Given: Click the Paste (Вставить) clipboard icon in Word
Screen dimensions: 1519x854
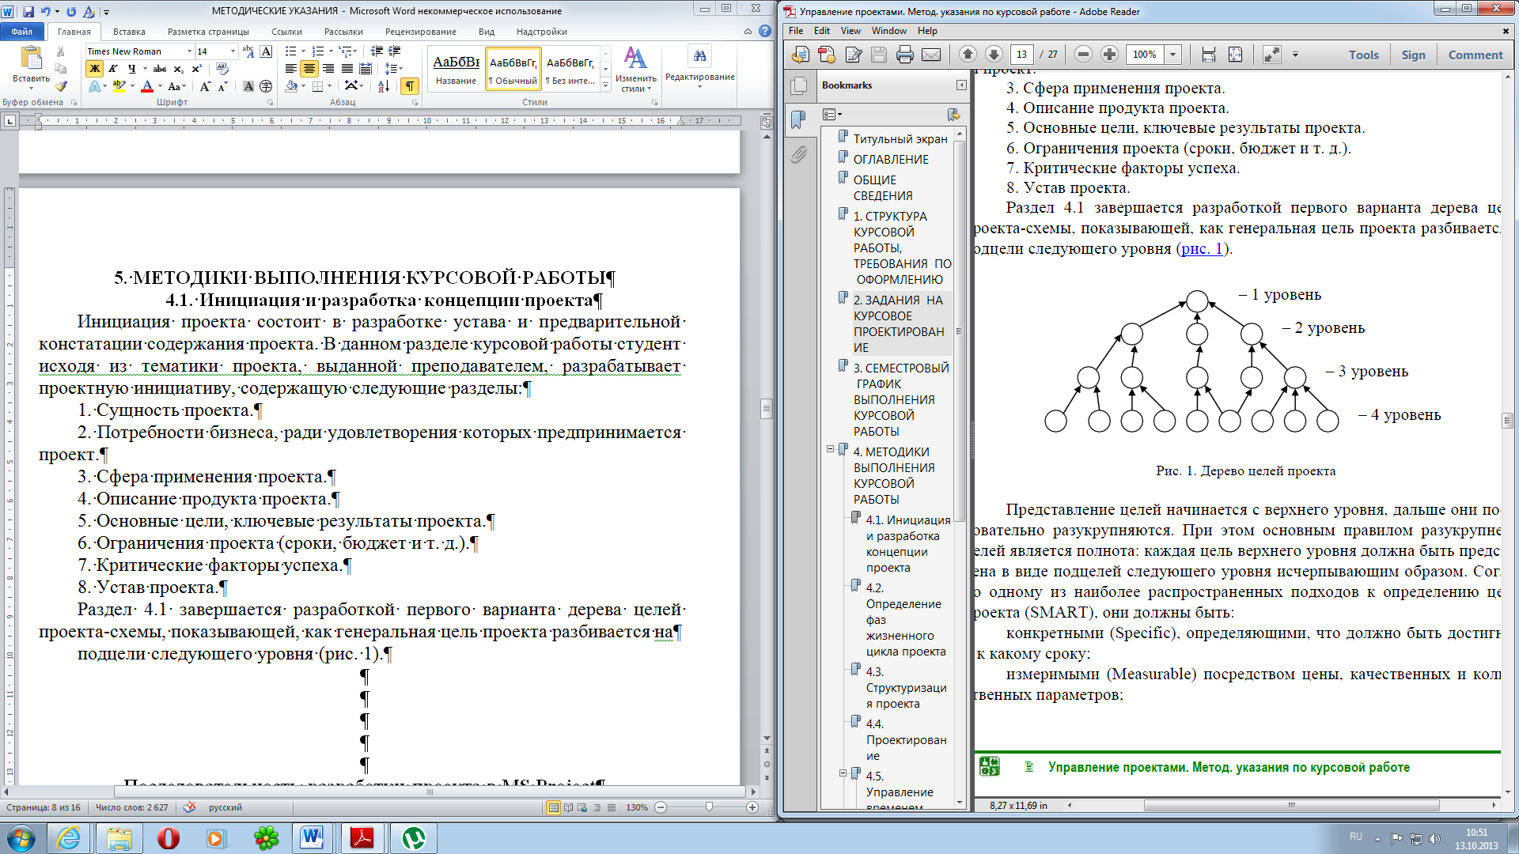Looking at the screenshot, I should 31,59.
